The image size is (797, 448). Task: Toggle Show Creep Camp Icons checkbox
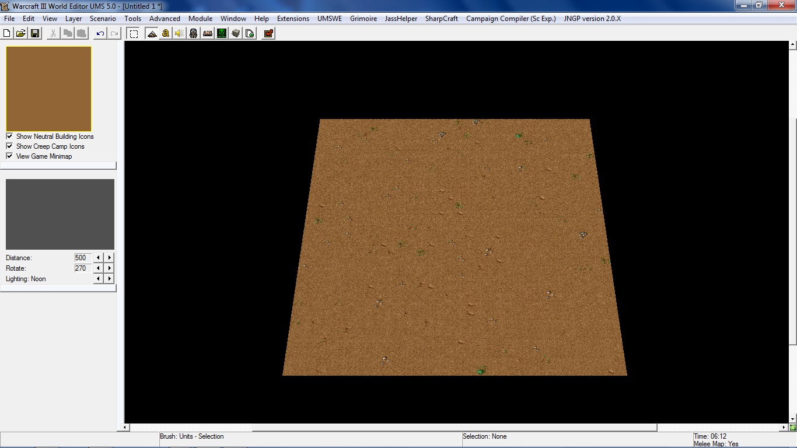pos(9,146)
